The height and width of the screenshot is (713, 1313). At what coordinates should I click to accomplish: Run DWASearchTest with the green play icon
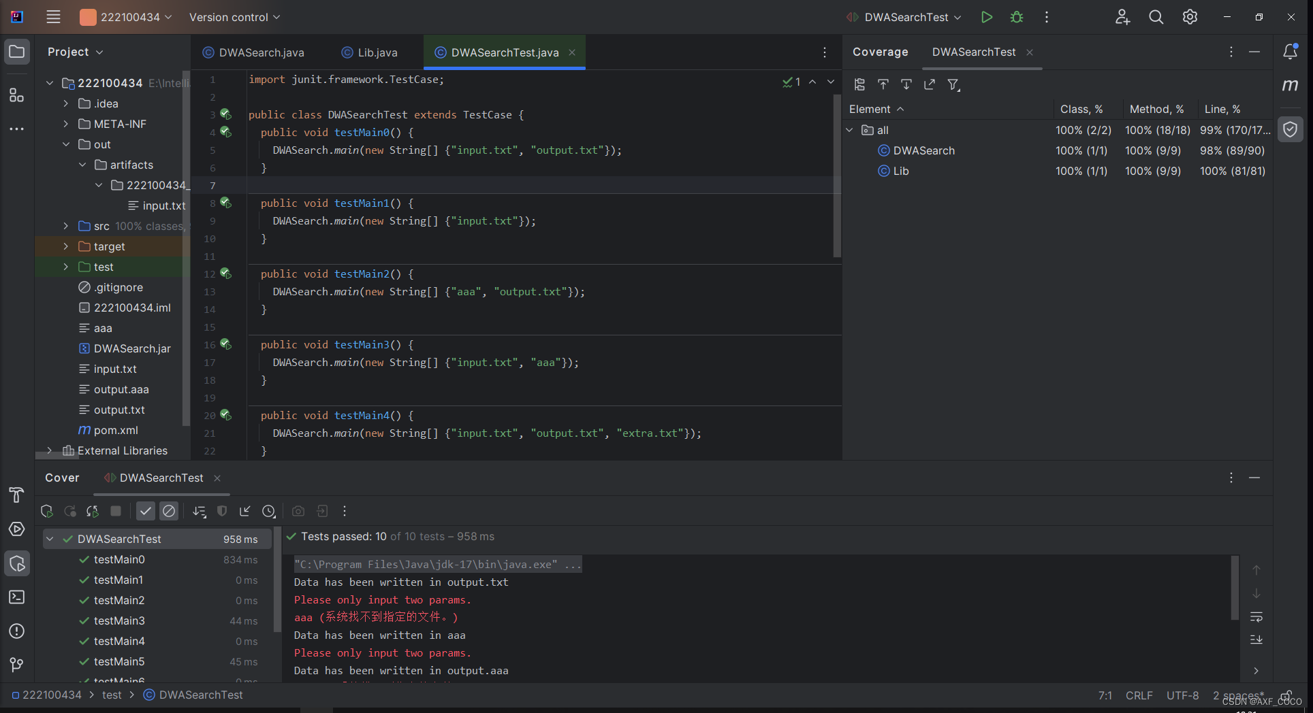pyautogui.click(x=986, y=17)
